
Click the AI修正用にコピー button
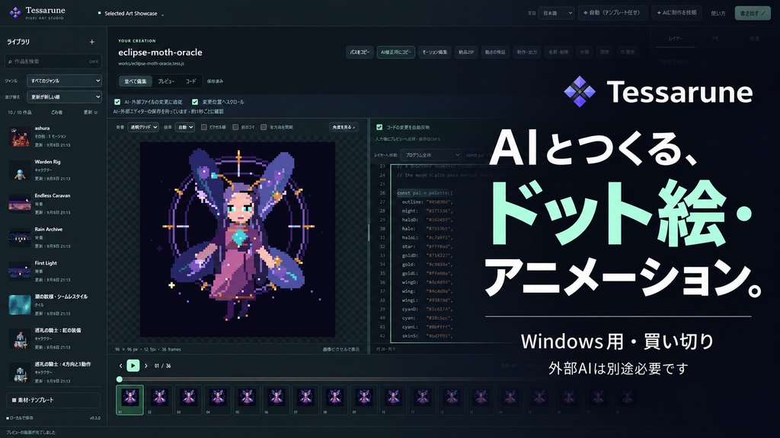click(396, 52)
